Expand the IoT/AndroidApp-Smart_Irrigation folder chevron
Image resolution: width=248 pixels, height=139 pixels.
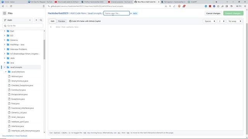pos(5,54)
